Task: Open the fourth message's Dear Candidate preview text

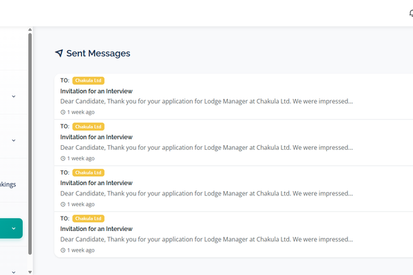Action: point(206,240)
